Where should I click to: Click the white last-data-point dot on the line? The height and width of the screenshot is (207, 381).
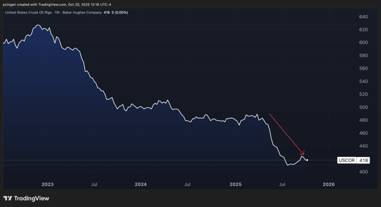pos(307,160)
